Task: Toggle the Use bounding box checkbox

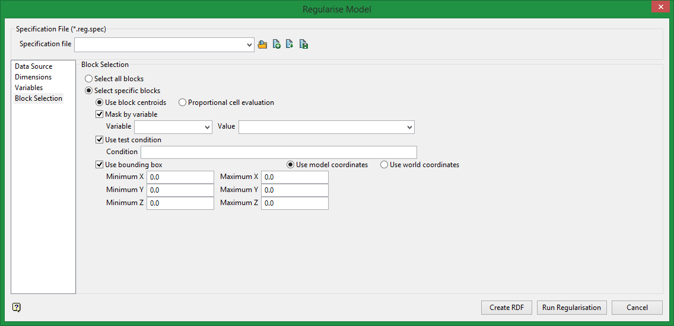Action: pyautogui.click(x=100, y=165)
